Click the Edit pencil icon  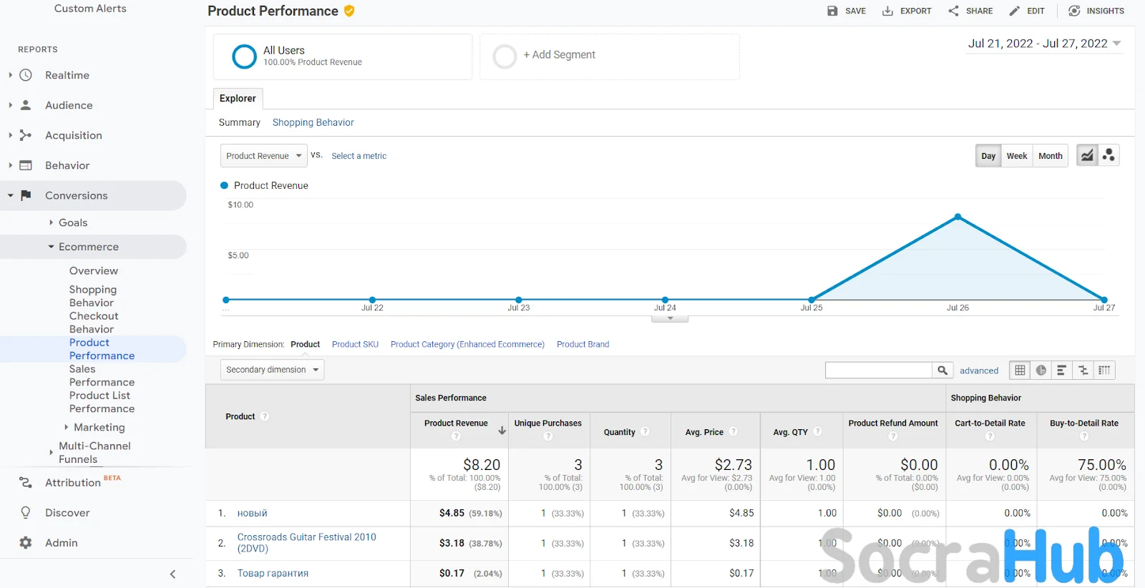click(x=1014, y=11)
